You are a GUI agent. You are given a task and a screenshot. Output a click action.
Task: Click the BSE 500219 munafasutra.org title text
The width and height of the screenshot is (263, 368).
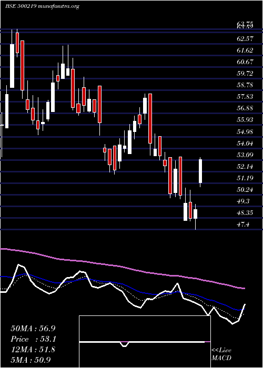42,6
